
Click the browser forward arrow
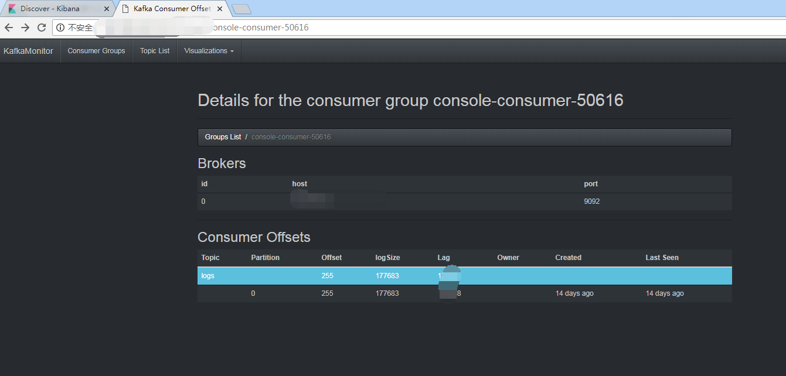coord(25,28)
